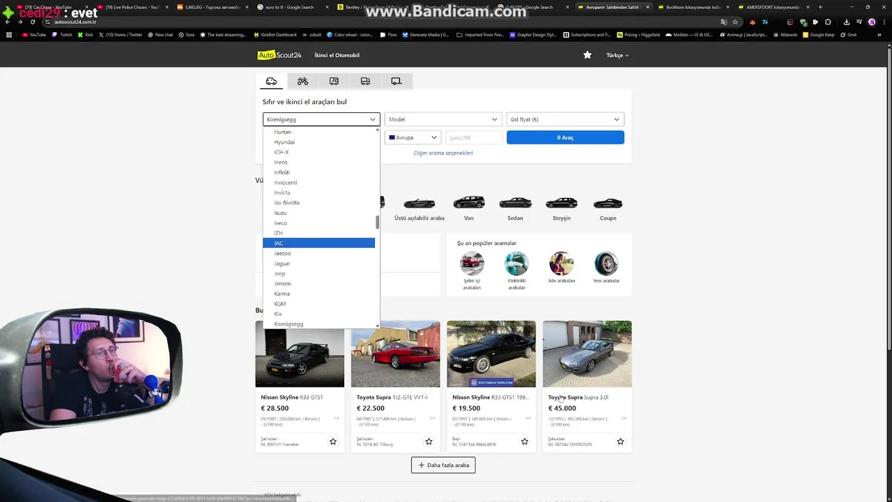Open Elektrikli arabalar popular search

click(x=516, y=271)
